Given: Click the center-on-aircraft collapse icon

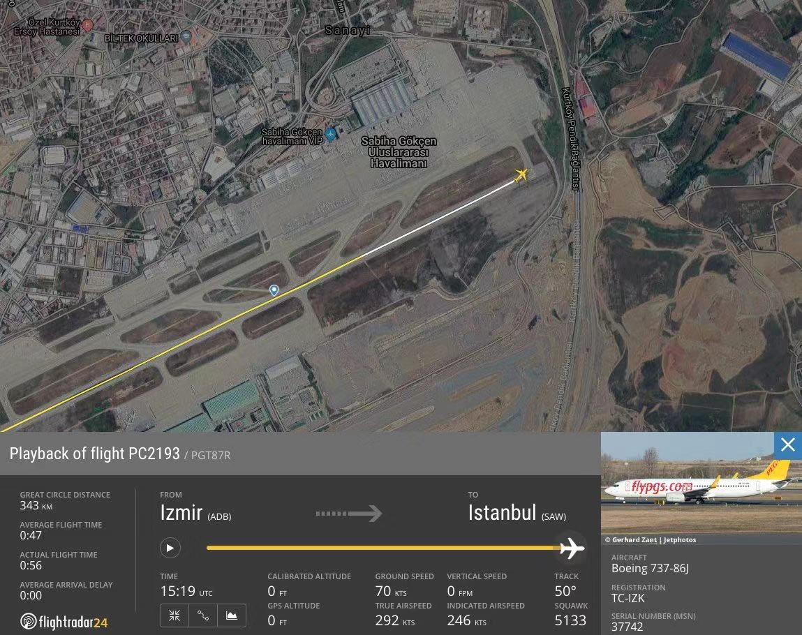Looking at the screenshot, I should (x=174, y=615).
